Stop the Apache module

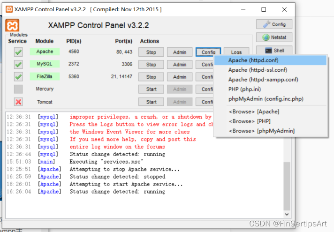(x=151, y=52)
